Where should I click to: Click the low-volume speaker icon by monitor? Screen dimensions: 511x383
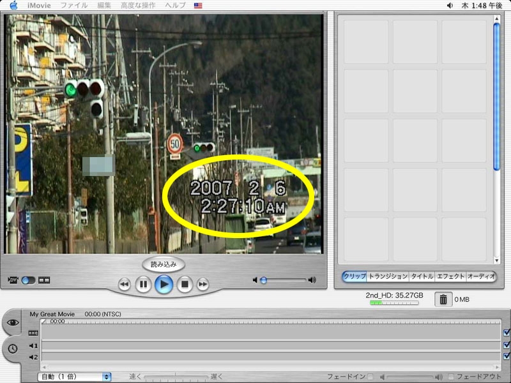point(255,280)
